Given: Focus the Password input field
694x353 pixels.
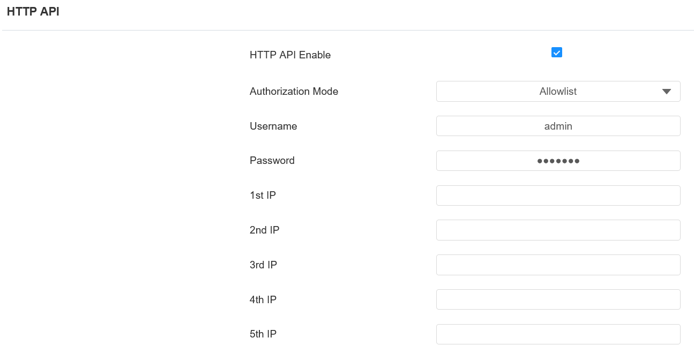Looking at the screenshot, I should click(x=558, y=161).
